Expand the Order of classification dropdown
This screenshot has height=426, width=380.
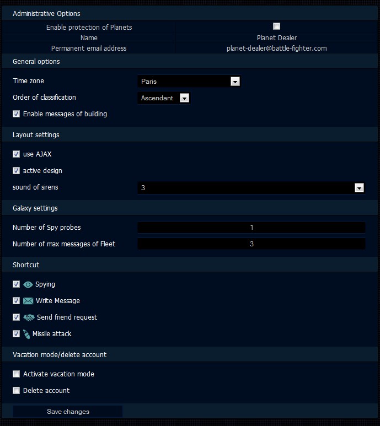point(163,98)
